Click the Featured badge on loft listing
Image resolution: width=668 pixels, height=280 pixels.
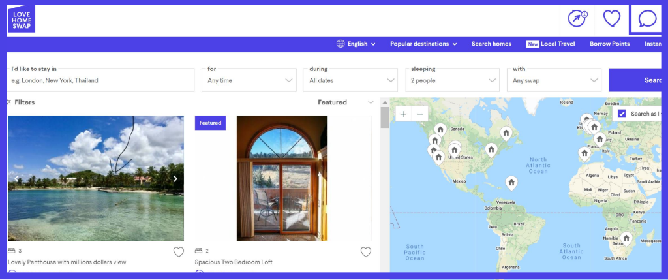(x=210, y=123)
